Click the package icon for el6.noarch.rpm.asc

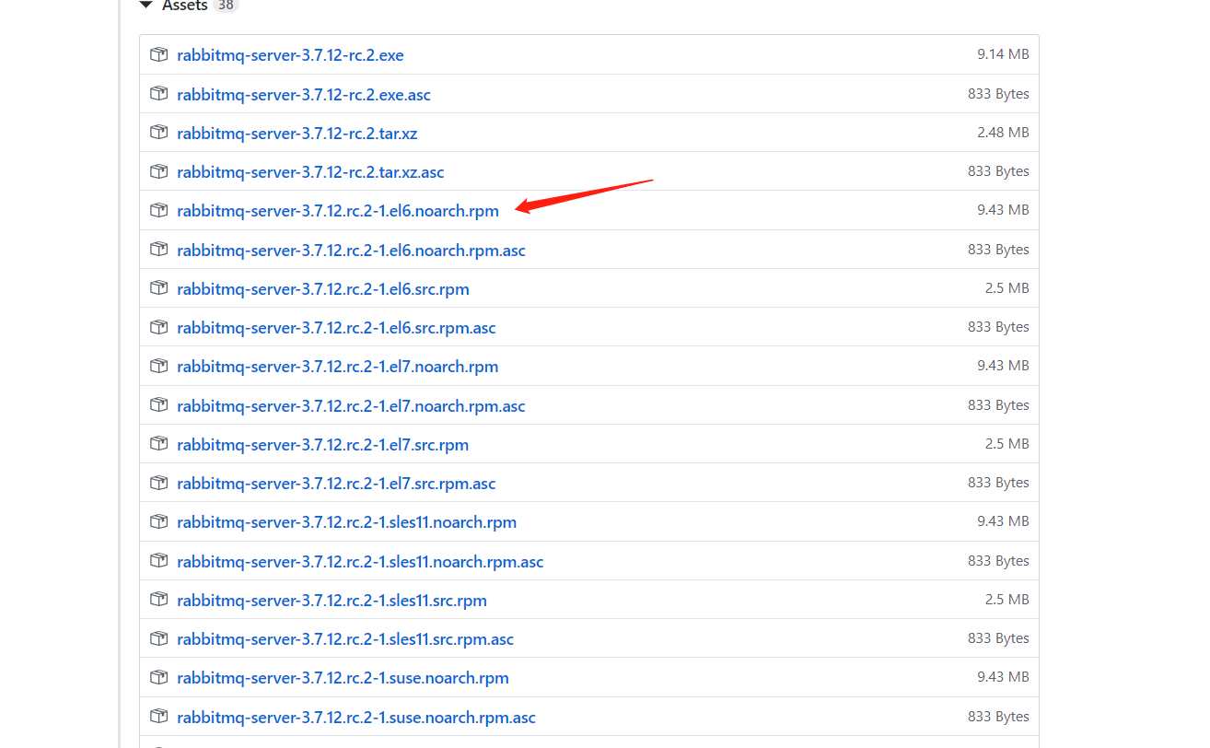(159, 250)
